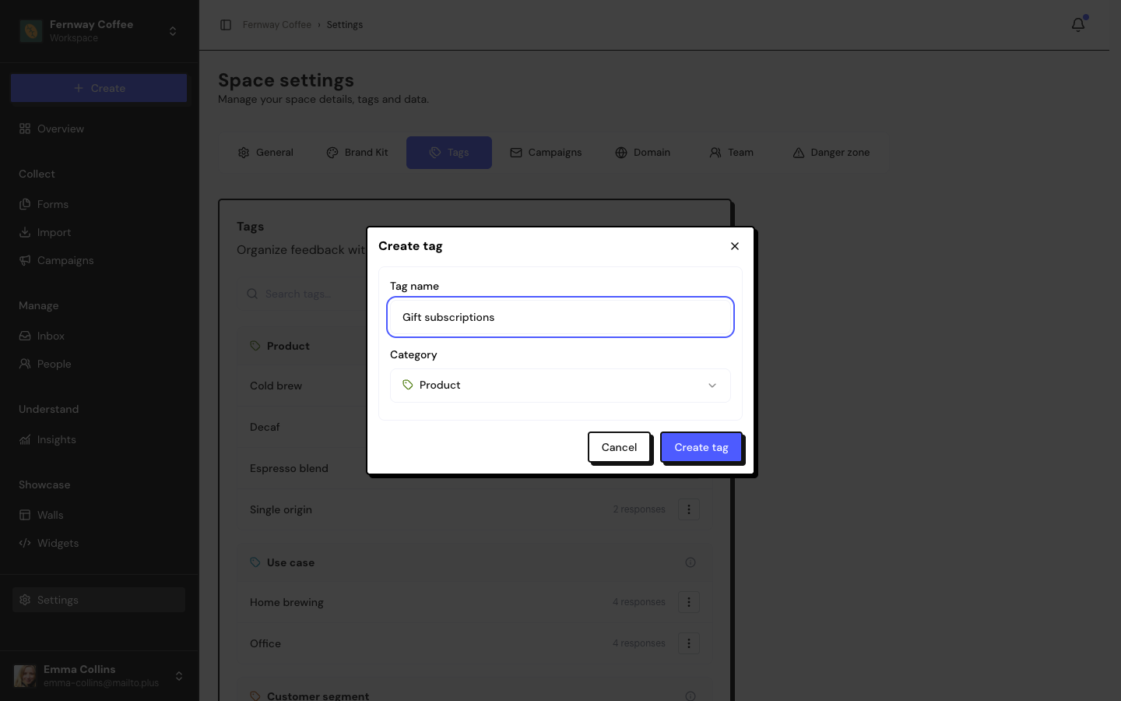The height and width of the screenshot is (701, 1121).
Task: Switch to the Team tab
Action: pos(732,153)
